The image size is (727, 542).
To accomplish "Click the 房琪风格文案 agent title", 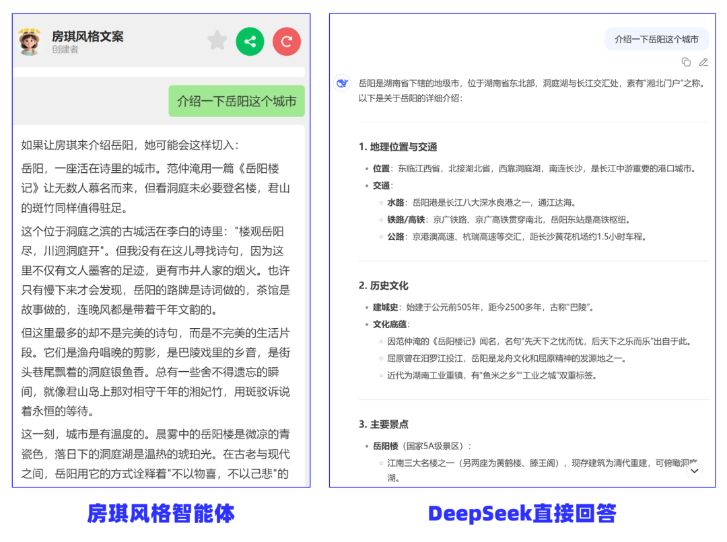I will [88, 36].
